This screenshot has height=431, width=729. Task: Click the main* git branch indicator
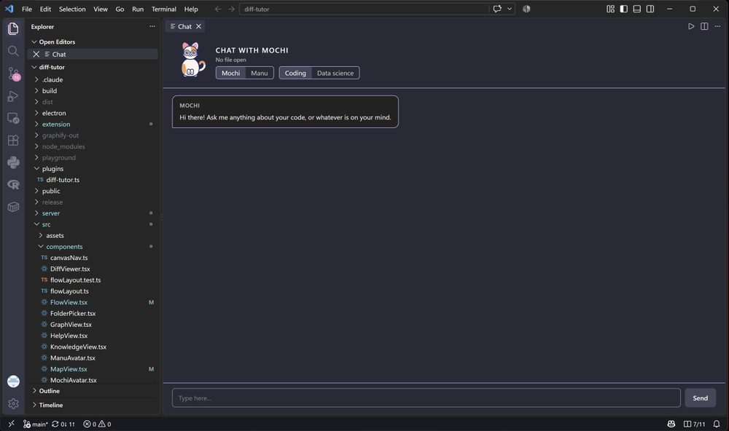[x=35, y=424]
